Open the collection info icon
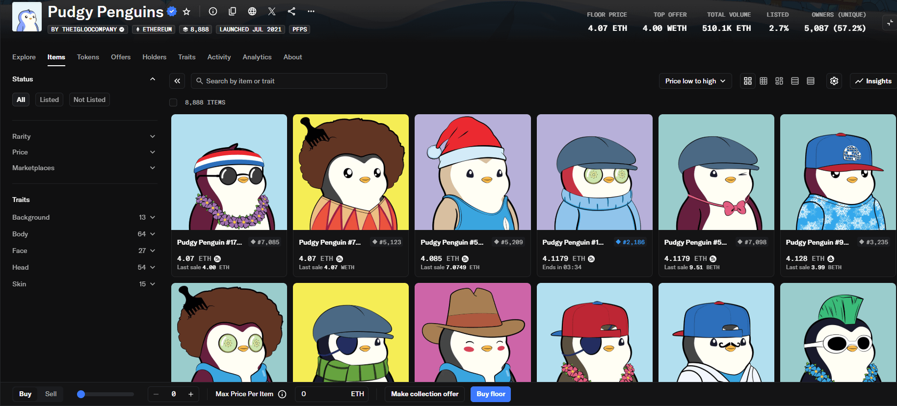The height and width of the screenshot is (406, 897). 213,11
